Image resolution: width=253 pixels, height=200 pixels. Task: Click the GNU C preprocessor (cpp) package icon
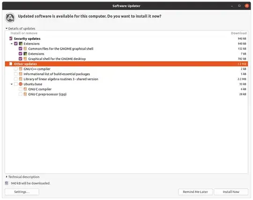coord(25,94)
